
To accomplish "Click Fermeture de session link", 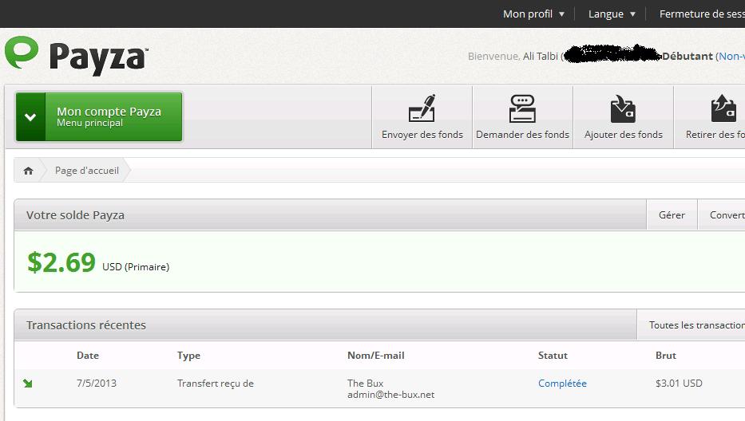I will [x=702, y=14].
